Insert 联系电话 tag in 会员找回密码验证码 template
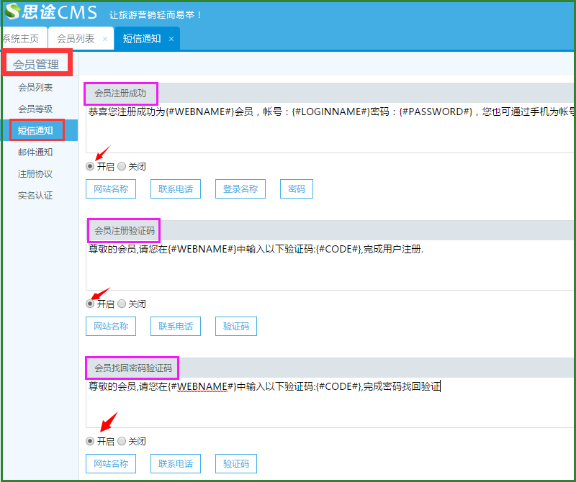The image size is (576, 482). [176, 464]
